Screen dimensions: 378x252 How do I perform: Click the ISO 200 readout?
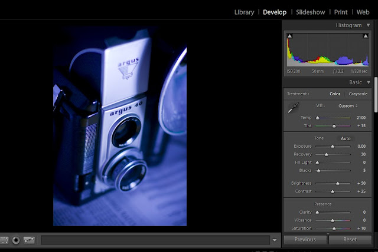(294, 72)
